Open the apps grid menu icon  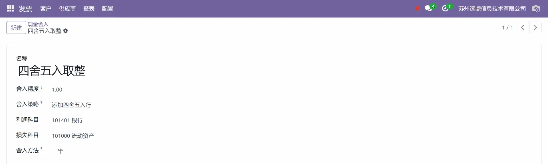click(x=10, y=9)
